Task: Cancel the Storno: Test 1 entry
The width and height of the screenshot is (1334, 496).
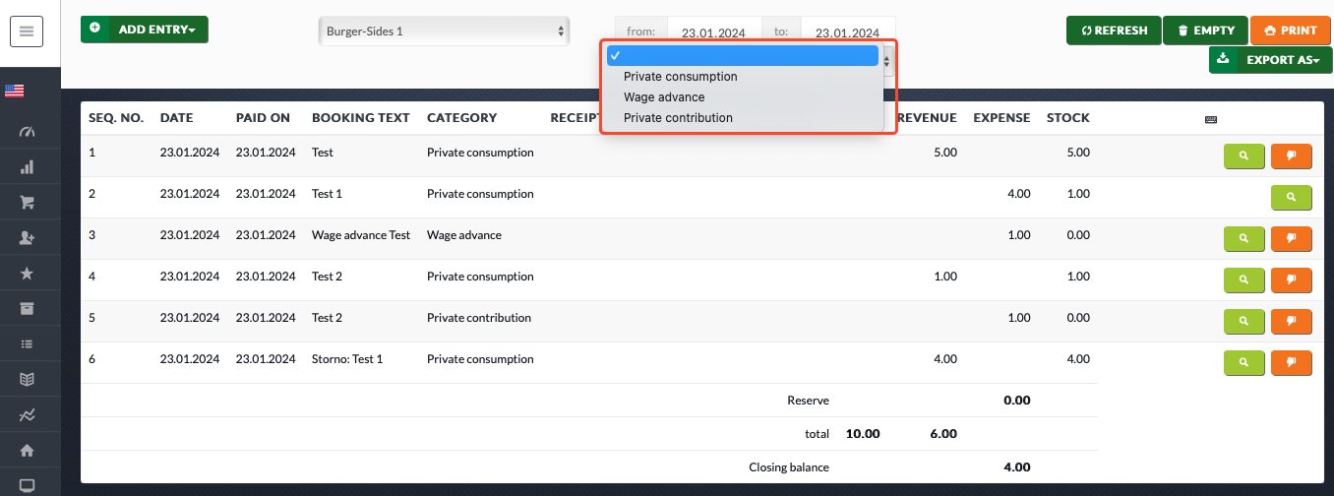Action: tap(1292, 362)
